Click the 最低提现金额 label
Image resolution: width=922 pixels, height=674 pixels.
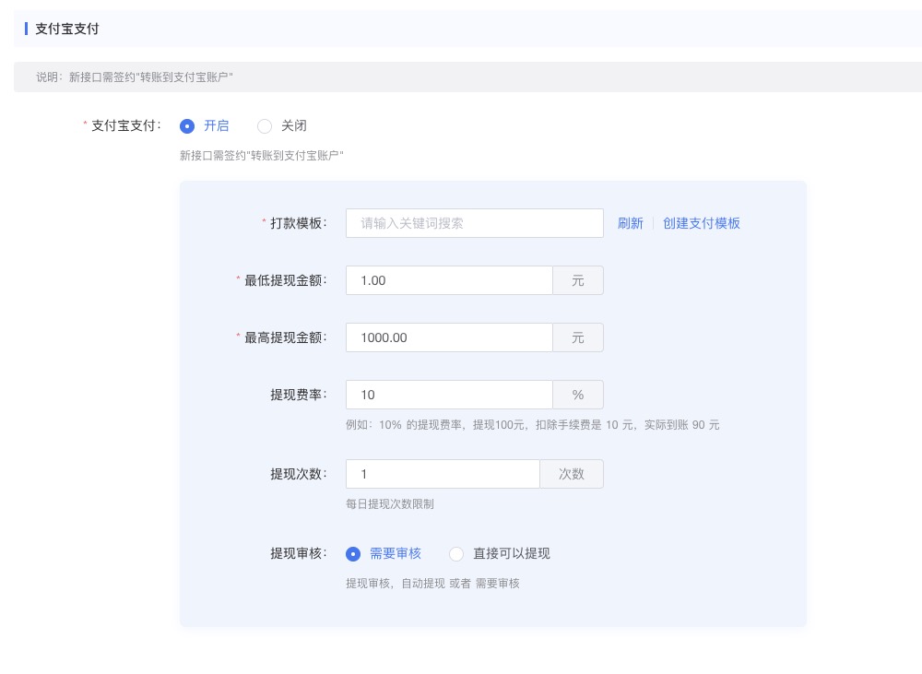coord(285,280)
